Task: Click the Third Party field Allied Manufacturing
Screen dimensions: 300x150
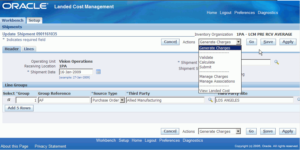Action: [165, 100]
